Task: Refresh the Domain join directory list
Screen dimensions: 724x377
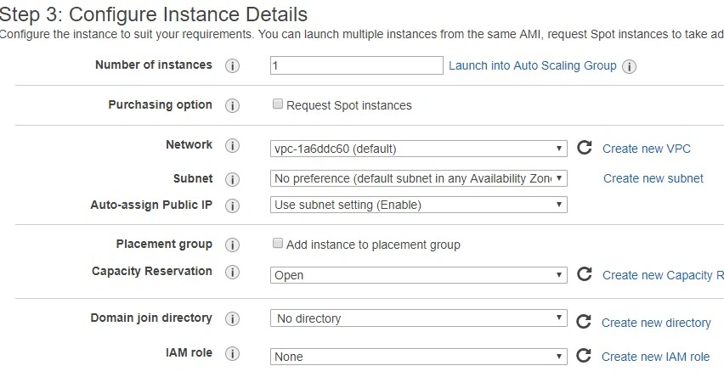Action: 584,322
